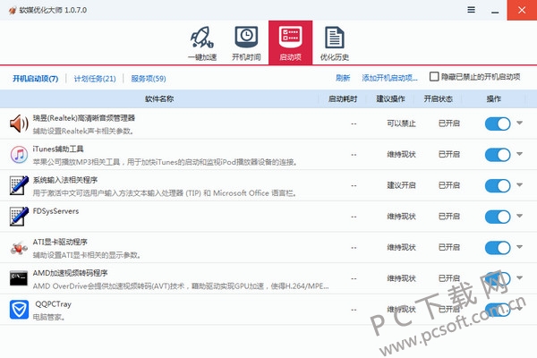Sort by 建议操作 column header
Screen dimensions: 537x358
tap(390, 99)
